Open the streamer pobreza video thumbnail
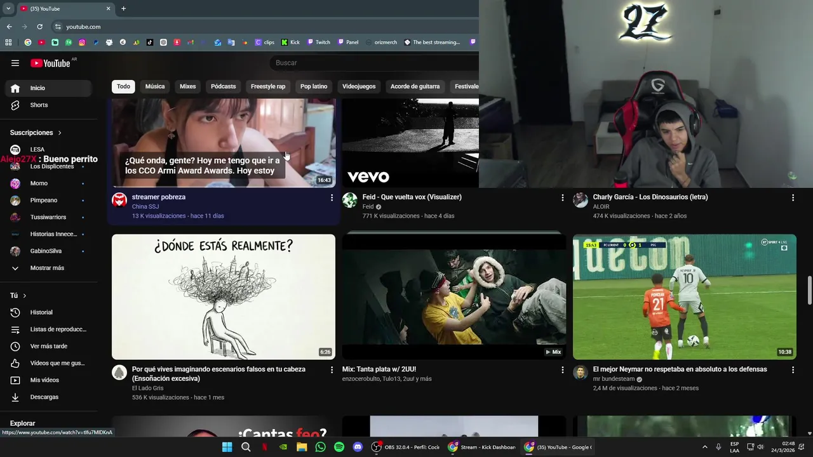813x457 pixels. pyautogui.click(x=224, y=143)
